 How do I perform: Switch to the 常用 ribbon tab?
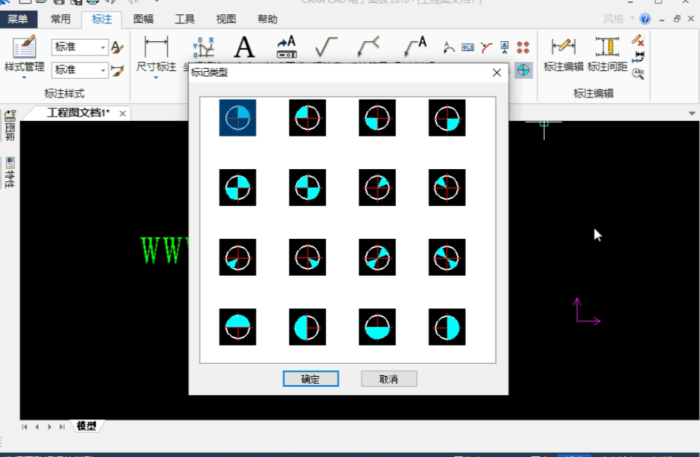(x=61, y=19)
